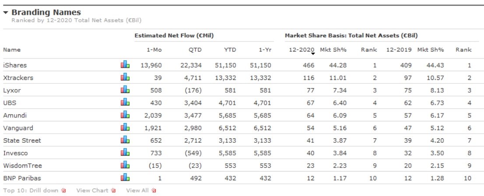This screenshot has height=196, width=484.
Task: Open the chart icon next to Invesco
Action: click(125, 153)
